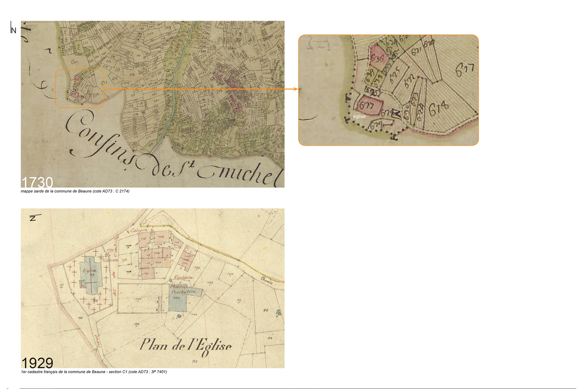Click parcel 618 in the enlarged inset
583x389 pixels.
coord(439,108)
